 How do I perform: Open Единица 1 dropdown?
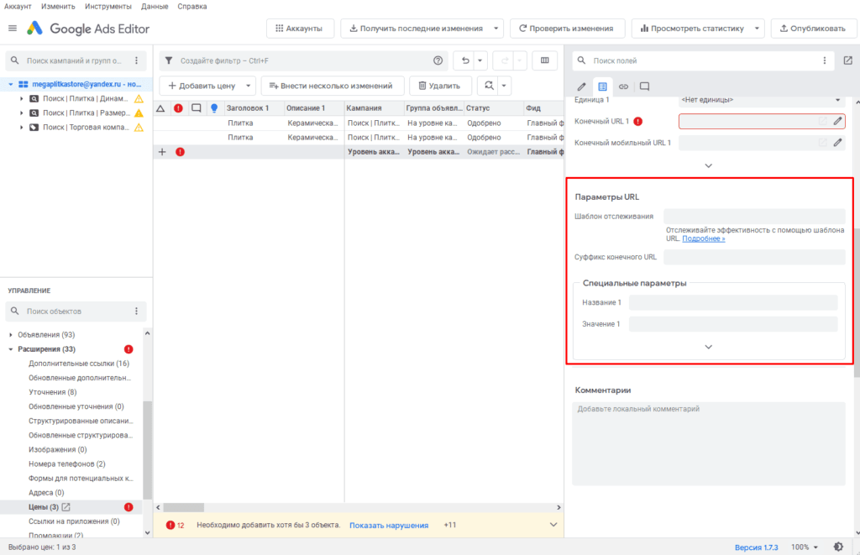(x=761, y=100)
